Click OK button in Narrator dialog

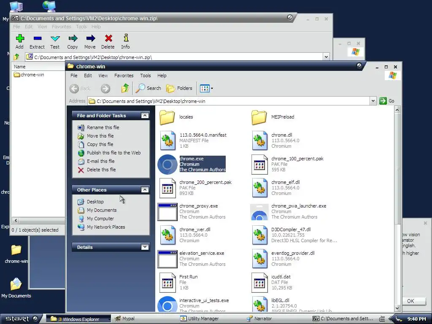click(411, 301)
